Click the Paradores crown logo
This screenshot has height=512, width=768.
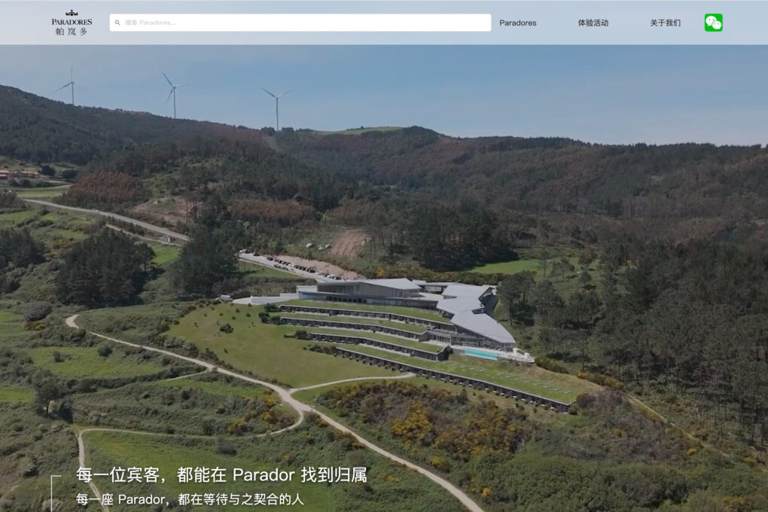coord(72,18)
